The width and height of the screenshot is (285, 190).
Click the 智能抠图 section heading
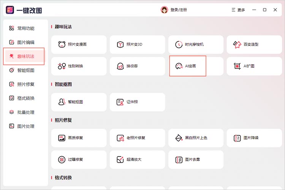point(63,84)
